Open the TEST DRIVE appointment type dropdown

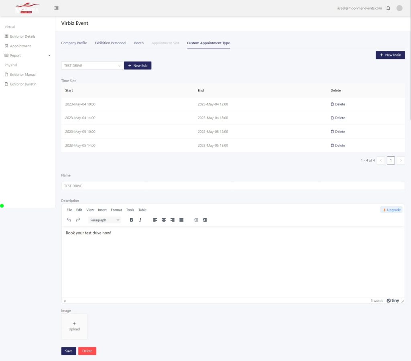[x=92, y=65]
